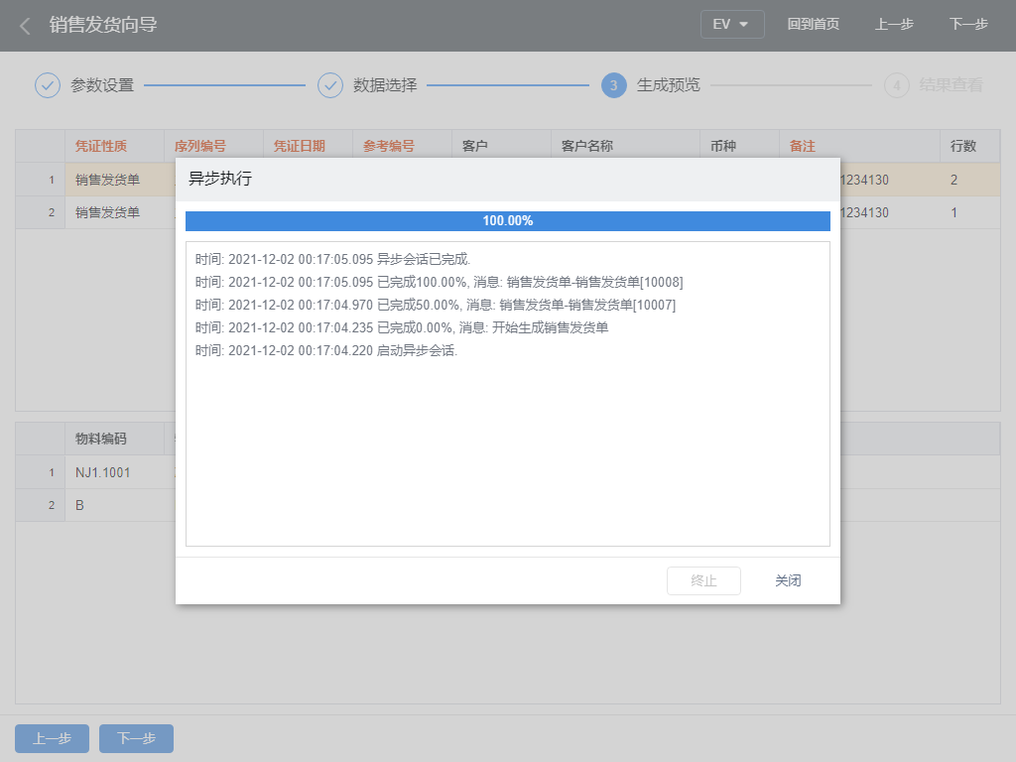Click the log line mentioning 销售发货单[10008]
Screen dimensions: 1016x762
coord(440,282)
